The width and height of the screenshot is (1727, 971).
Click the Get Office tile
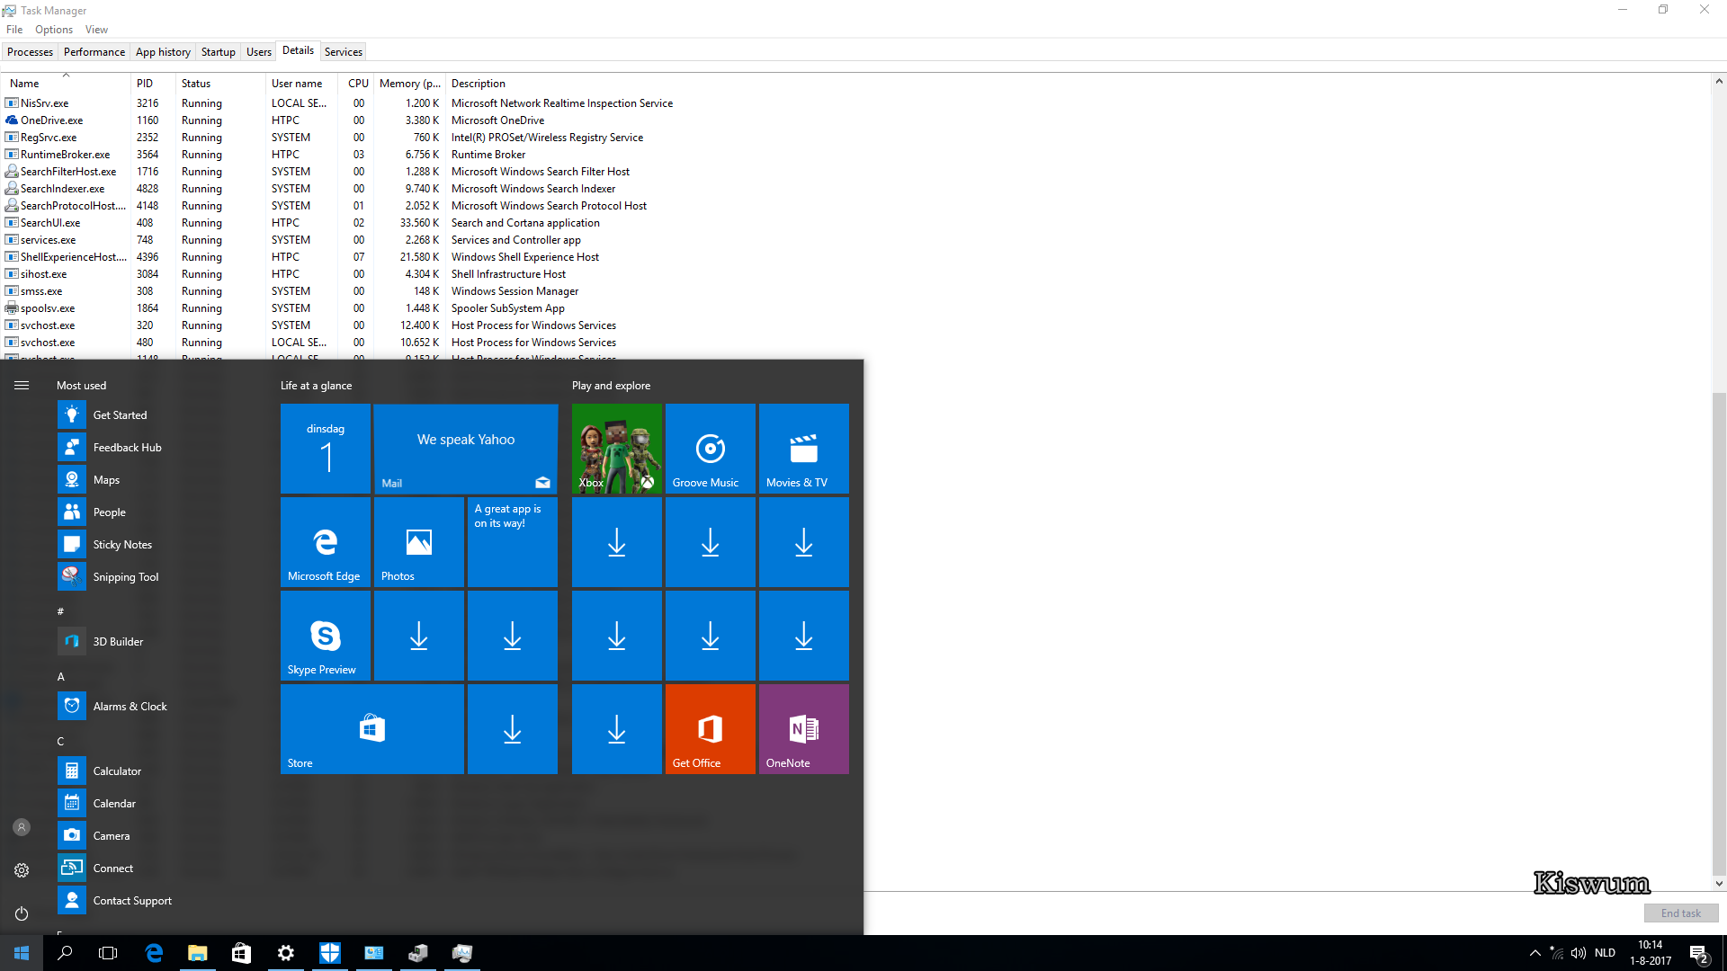coord(711,729)
